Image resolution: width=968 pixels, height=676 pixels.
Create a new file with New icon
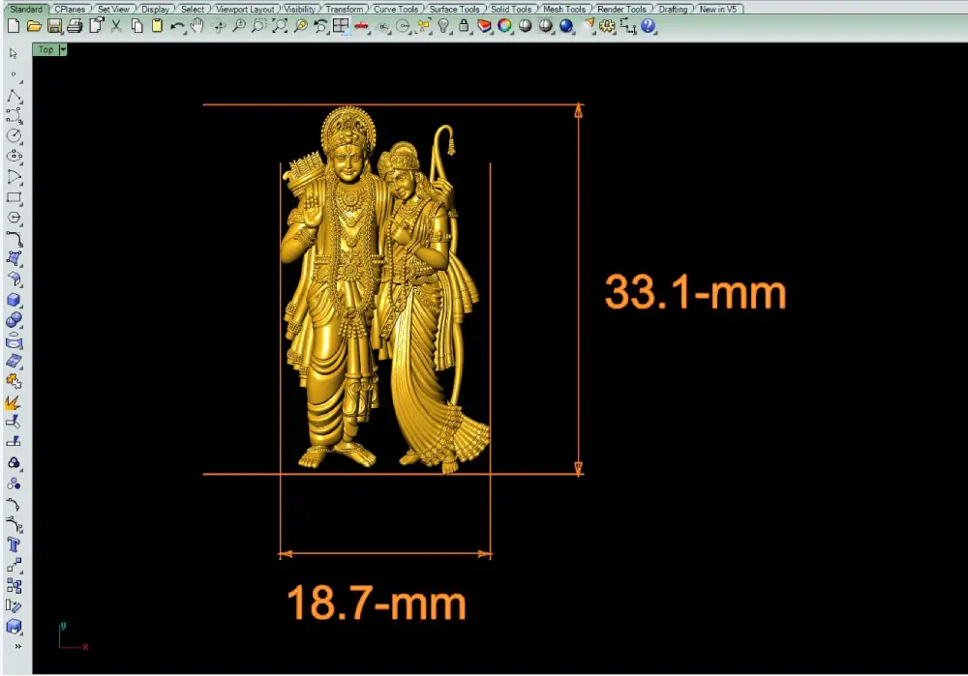tap(14, 26)
